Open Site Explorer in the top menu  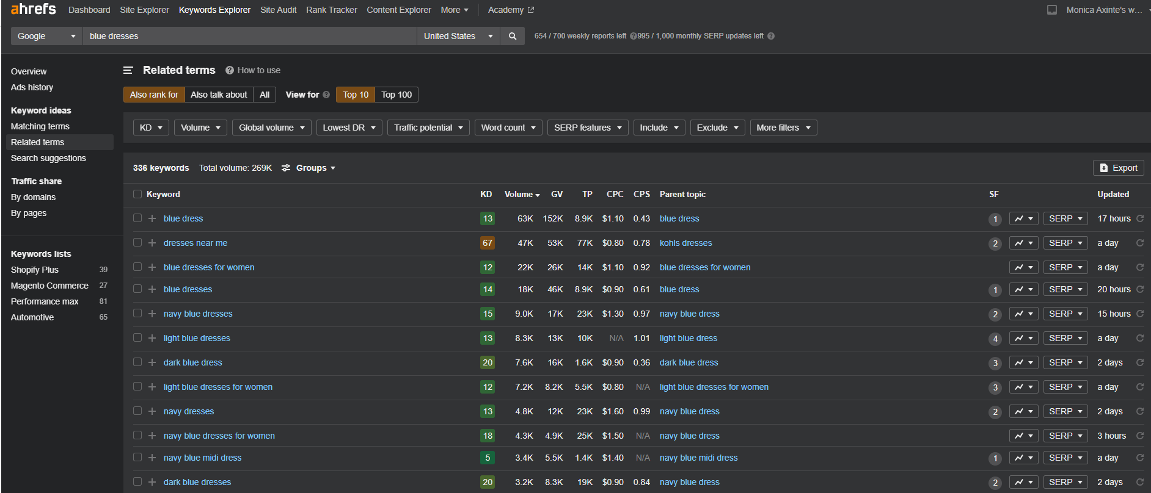[144, 10]
